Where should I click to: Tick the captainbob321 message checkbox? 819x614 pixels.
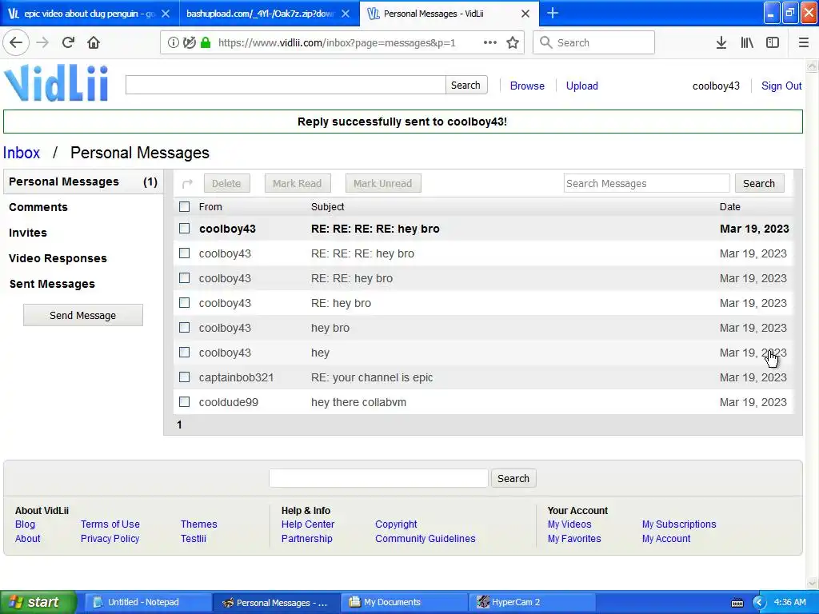click(185, 377)
